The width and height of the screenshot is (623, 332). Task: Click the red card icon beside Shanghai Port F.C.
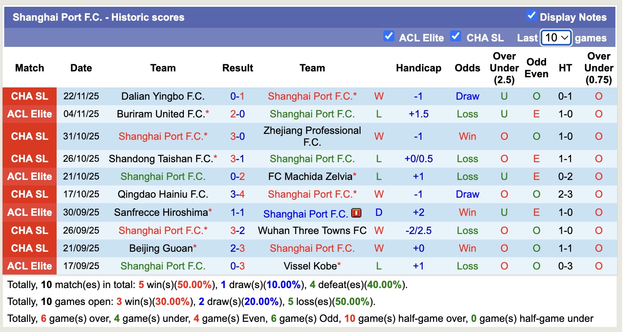356,213
